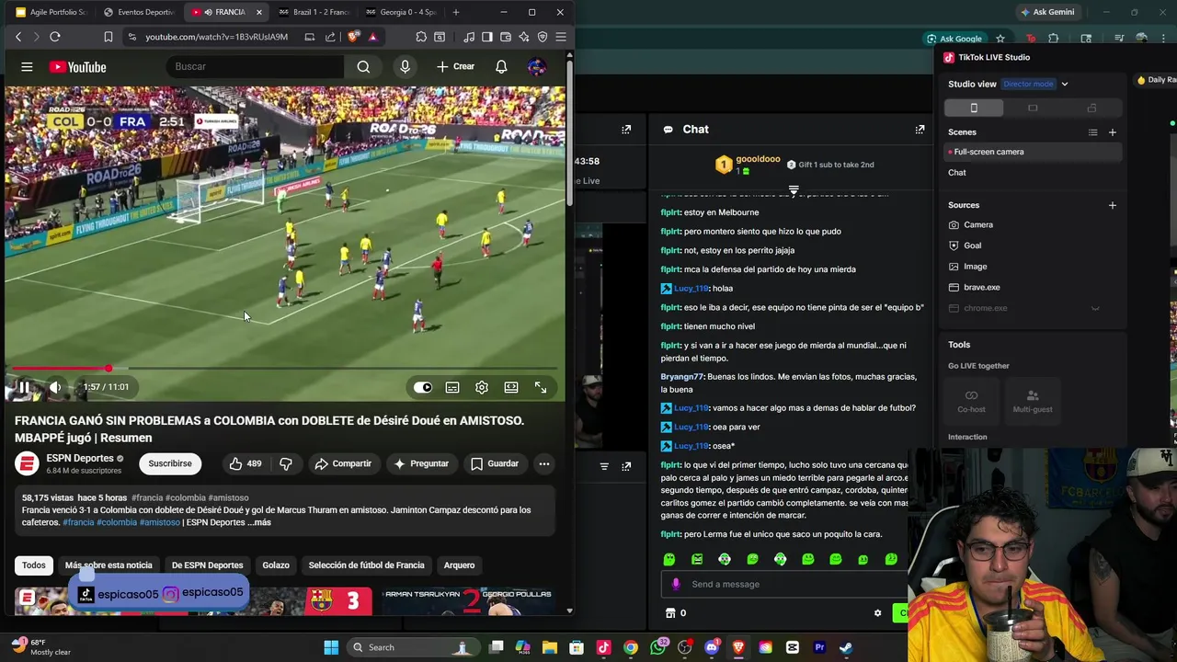Open a new browser tab with plus
Screen dimensions: 1177x662
coord(456,12)
